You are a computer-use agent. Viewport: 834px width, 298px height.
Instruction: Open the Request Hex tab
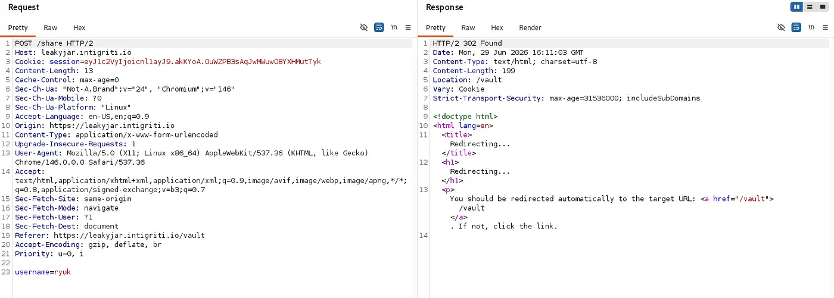[x=79, y=27]
